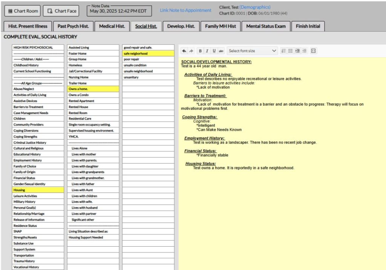
Task: Apply bold formatting to note text
Action: click(x=200, y=51)
